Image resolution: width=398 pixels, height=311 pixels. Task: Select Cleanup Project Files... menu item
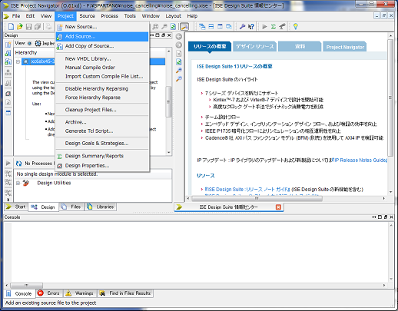click(x=102, y=110)
